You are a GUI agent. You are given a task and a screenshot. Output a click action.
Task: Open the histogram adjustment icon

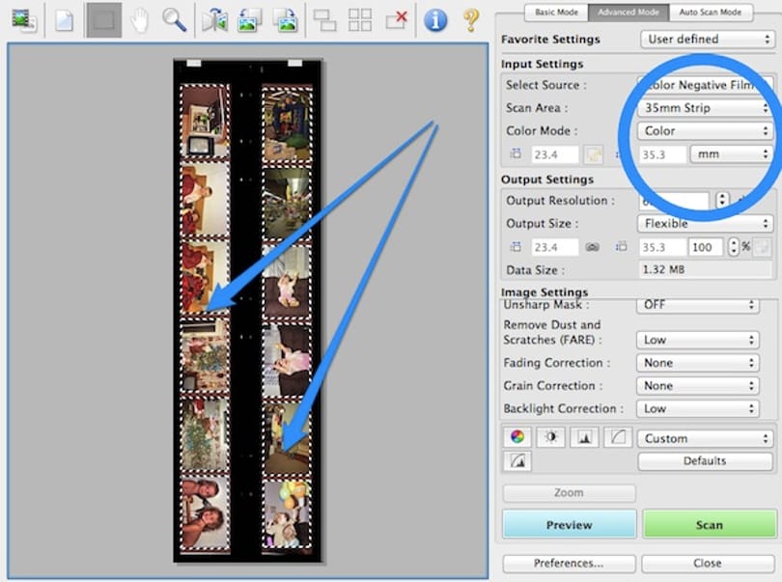(x=584, y=437)
